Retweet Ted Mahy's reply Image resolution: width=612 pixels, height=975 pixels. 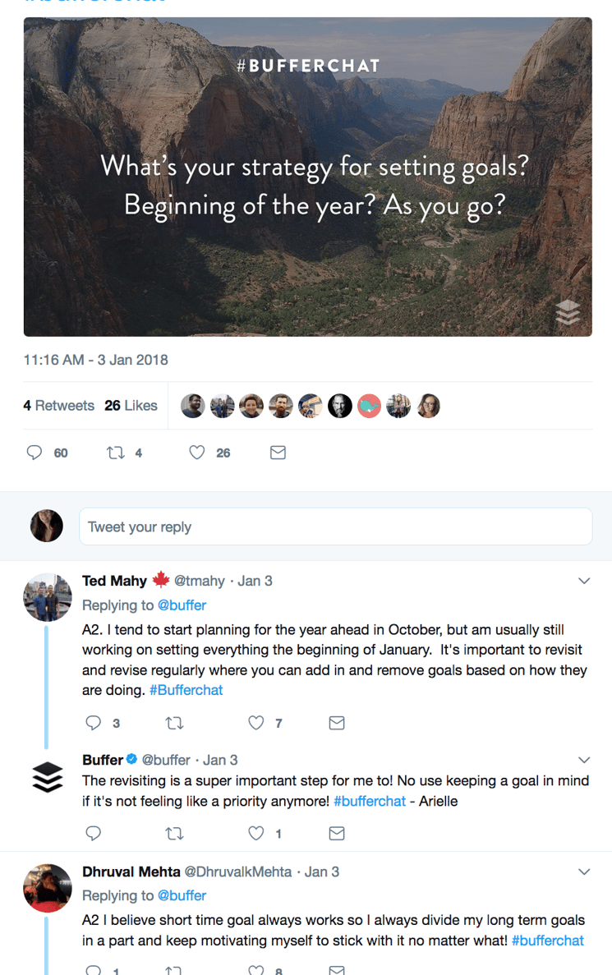point(174,723)
